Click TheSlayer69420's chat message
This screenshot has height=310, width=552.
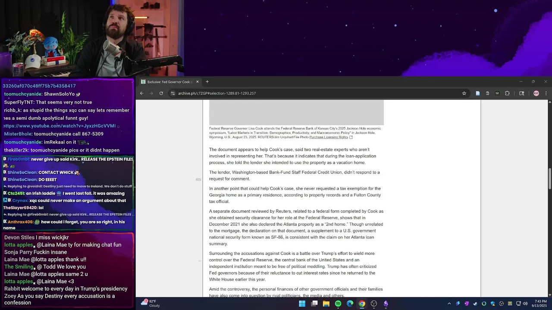pos(23,208)
